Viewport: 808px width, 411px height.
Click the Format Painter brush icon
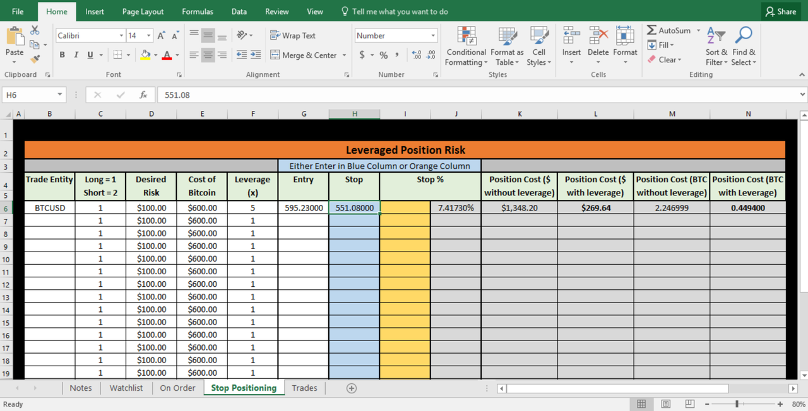point(35,59)
